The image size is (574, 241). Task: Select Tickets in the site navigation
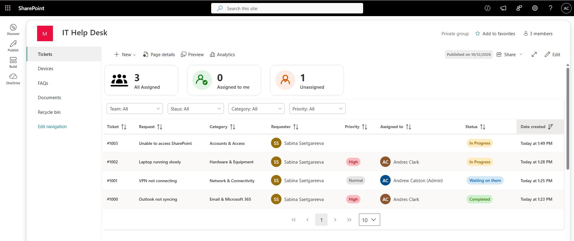pos(64,54)
